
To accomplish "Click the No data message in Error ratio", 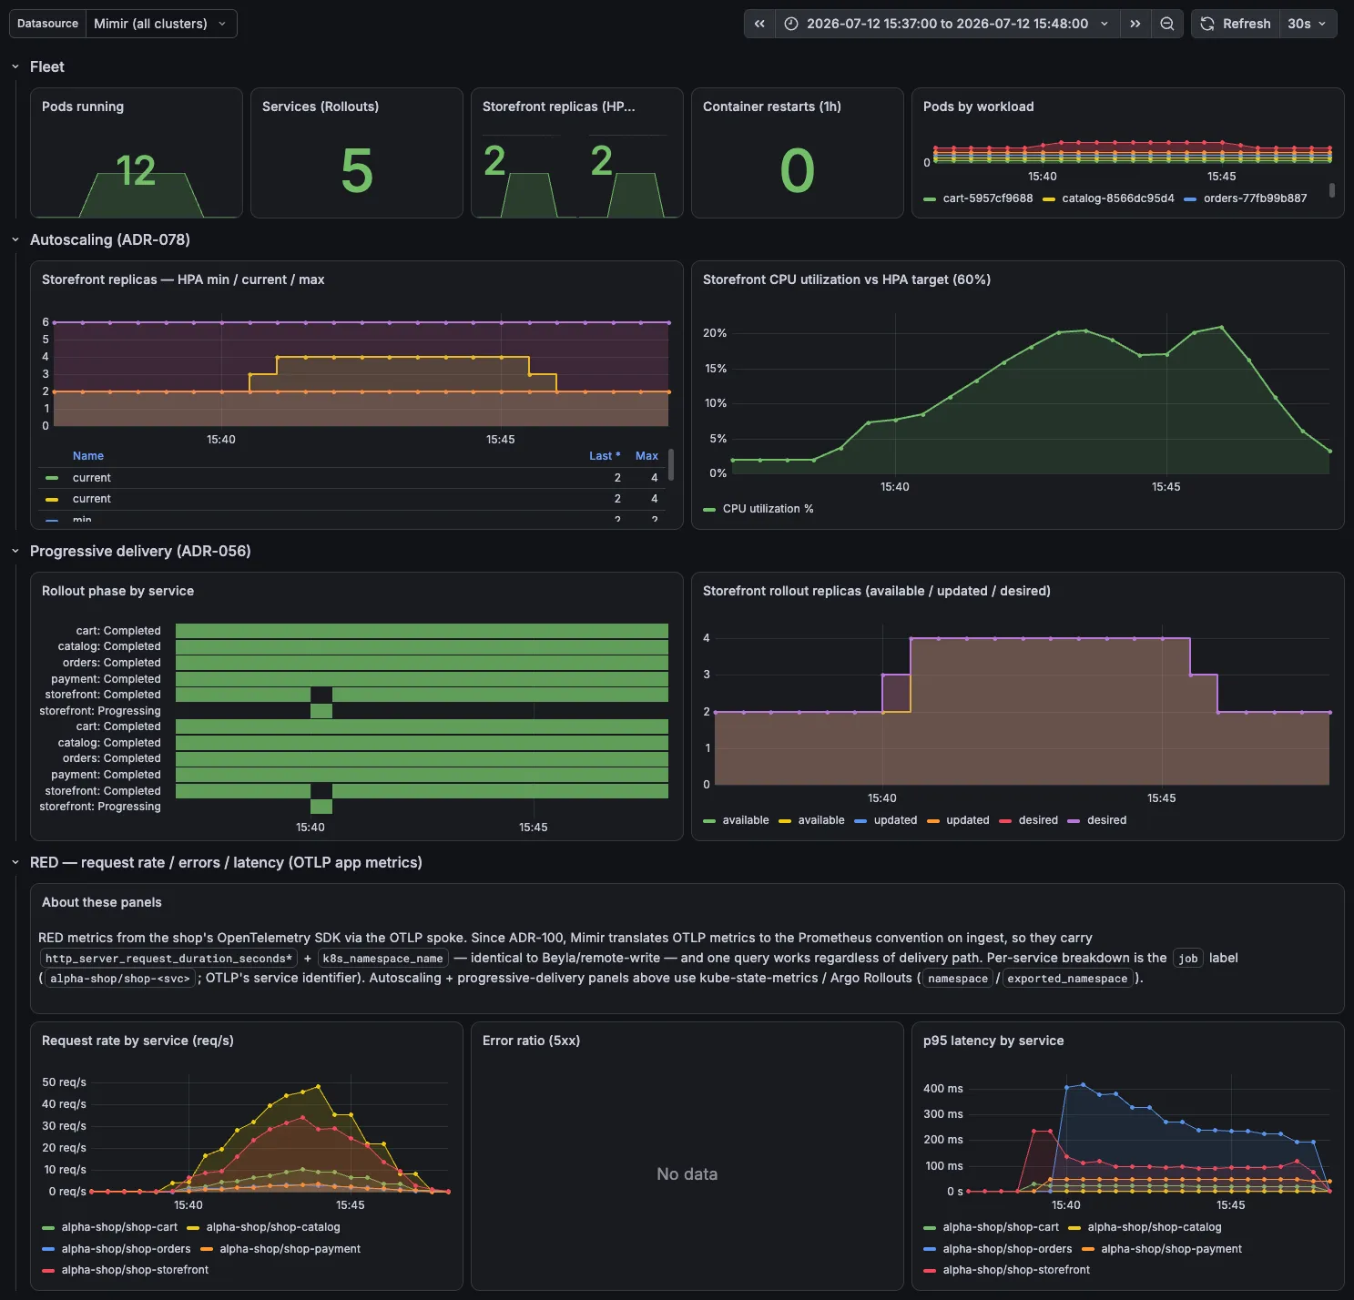I will [x=687, y=1174].
